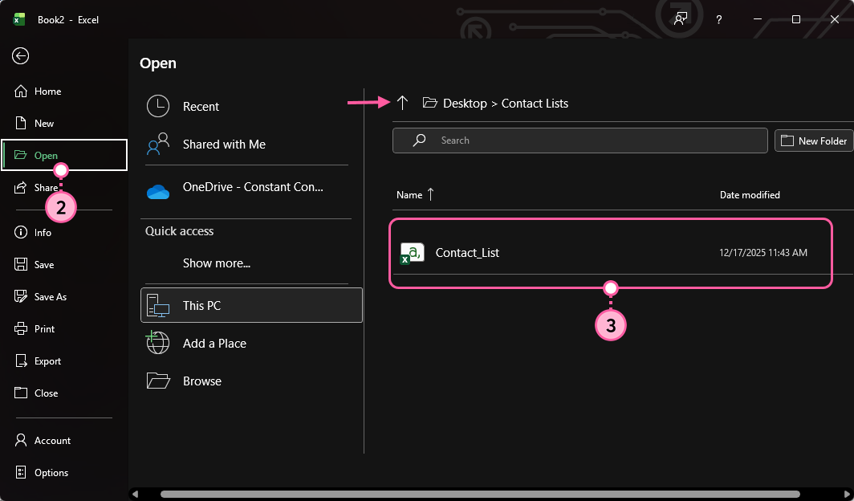Sort files by Date modified
The image size is (854, 501).
750,194
